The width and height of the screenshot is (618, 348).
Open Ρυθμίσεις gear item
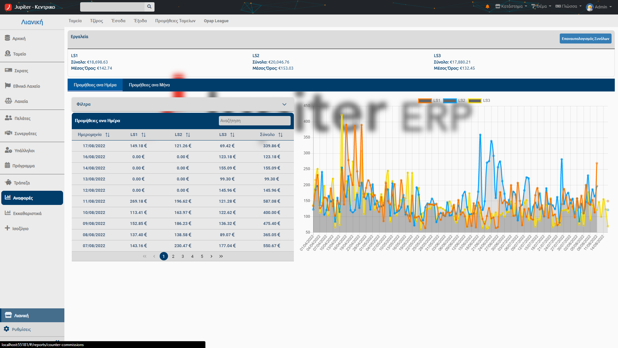[32, 329]
